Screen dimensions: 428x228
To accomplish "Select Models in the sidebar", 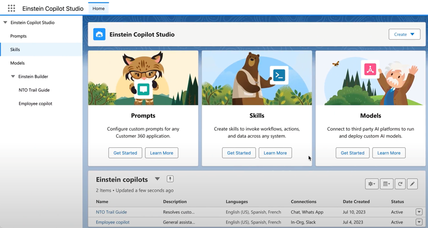I will pos(17,63).
